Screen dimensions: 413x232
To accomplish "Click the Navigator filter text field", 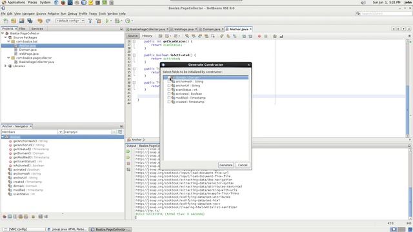I will click(88, 131).
